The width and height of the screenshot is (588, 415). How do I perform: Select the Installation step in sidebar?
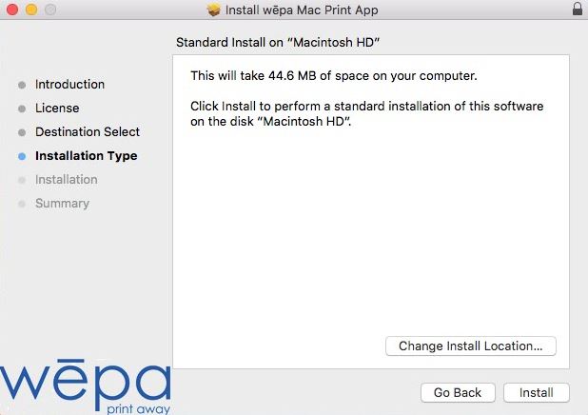(x=67, y=179)
